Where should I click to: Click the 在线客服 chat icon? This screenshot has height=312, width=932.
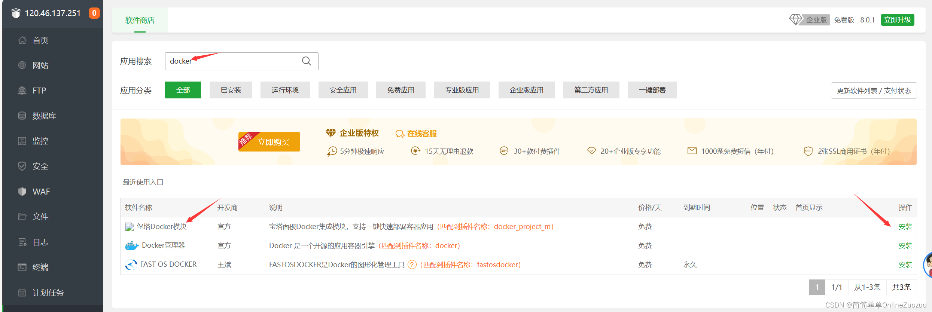pyautogui.click(x=400, y=134)
